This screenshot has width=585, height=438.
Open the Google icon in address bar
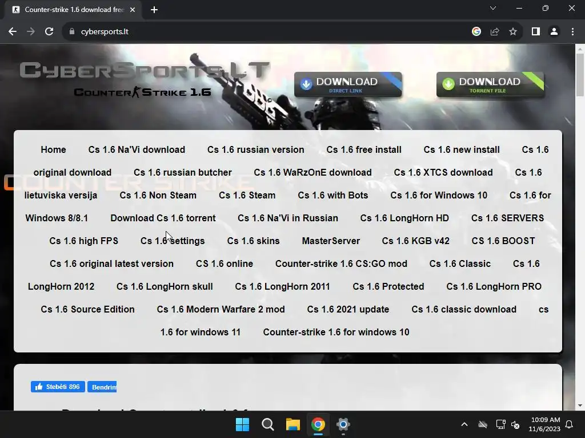click(476, 32)
